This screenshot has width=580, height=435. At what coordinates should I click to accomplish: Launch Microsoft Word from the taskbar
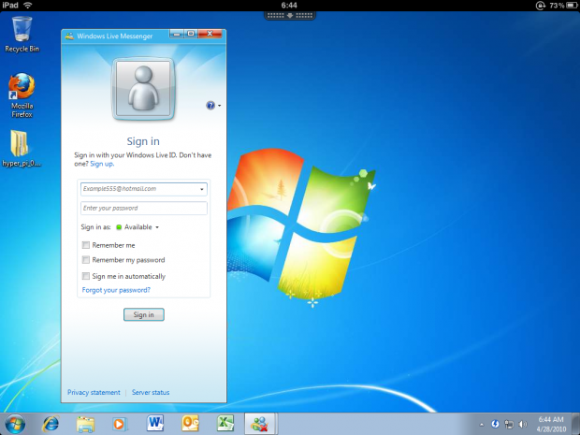[x=155, y=423]
